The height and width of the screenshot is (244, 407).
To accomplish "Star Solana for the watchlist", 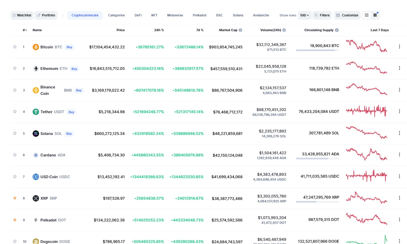I will tap(15, 133).
